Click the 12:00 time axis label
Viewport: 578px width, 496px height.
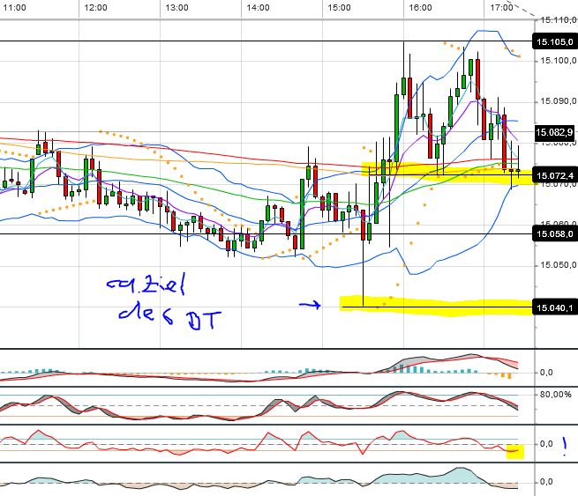pyautogui.click(x=95, y=7)
